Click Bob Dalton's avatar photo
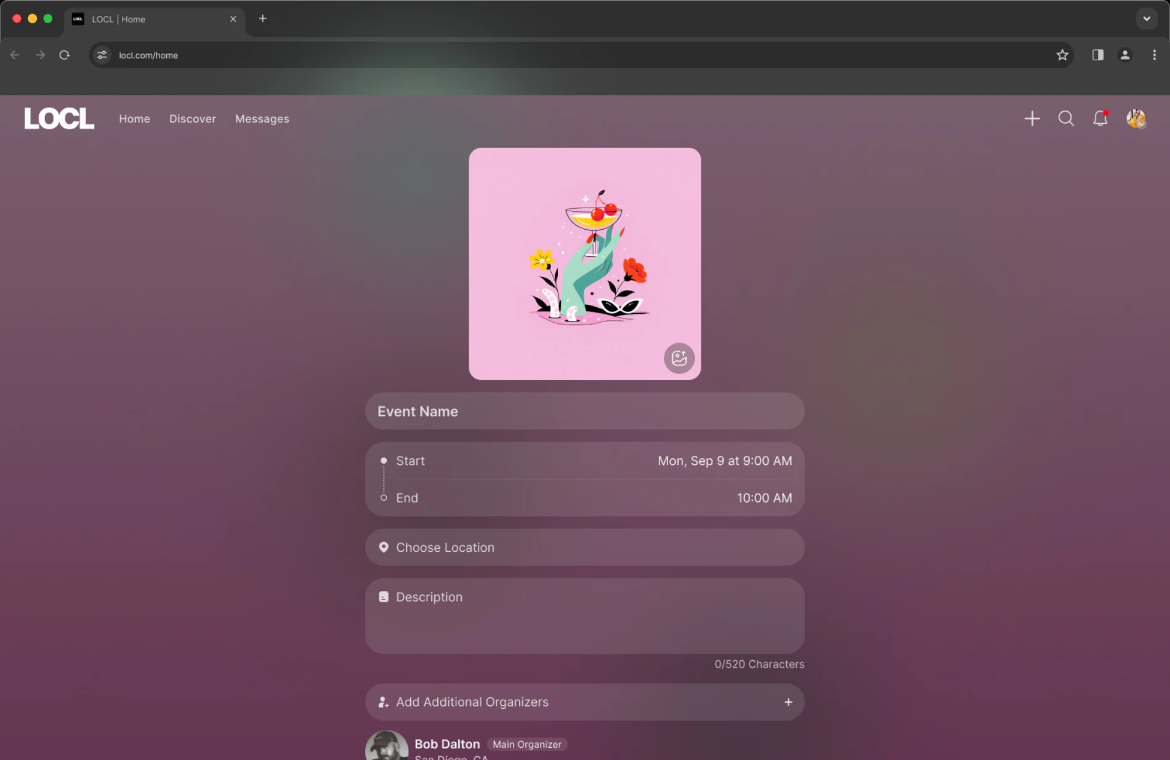 pyautogui.click(x=387, y=746)
